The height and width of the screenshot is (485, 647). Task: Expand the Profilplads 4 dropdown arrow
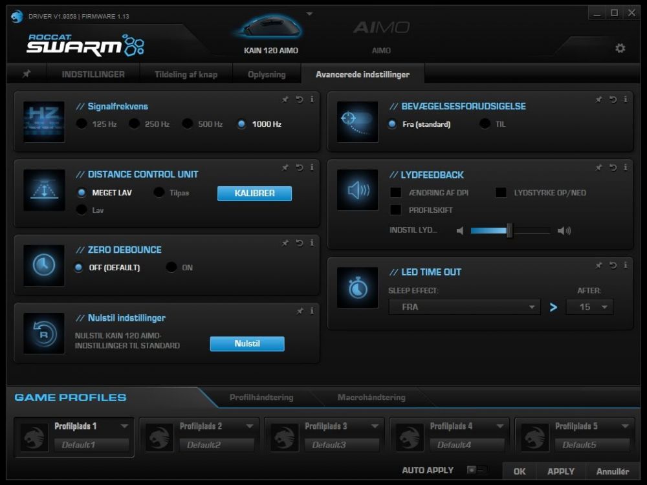[x=499, y=426]
